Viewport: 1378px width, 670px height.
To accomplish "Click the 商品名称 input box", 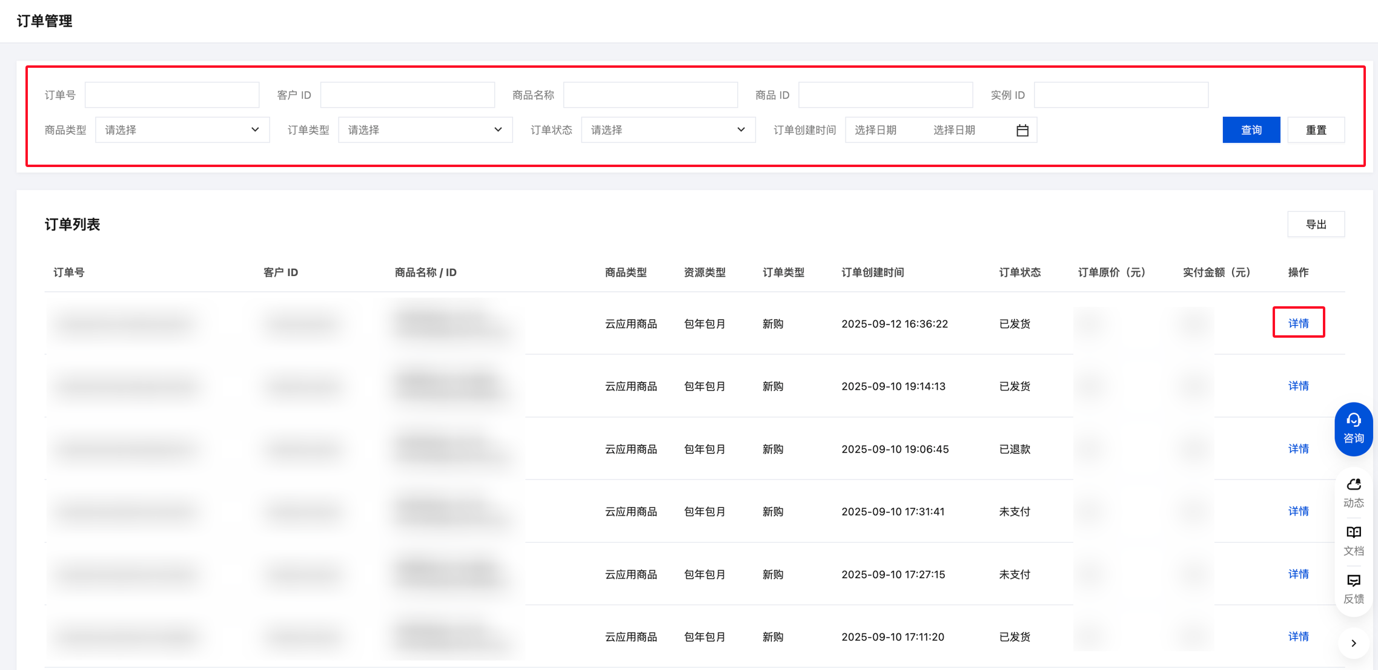I will (x=650, y=95).
